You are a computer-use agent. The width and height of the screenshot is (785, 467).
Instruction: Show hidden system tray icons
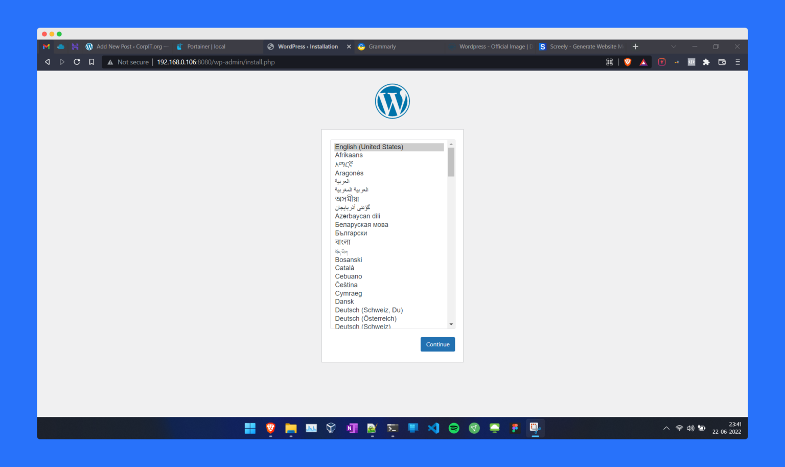click(666, 428)
